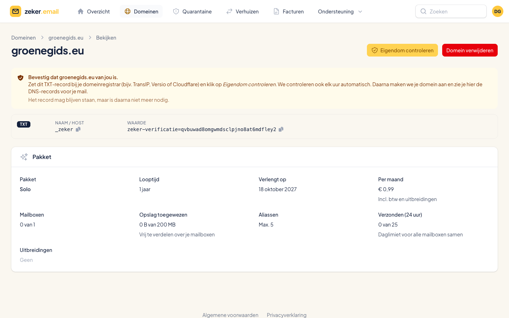Image resolution: width=509 pixels, height=318 pixels.
Task: Open the Facturen page
Action: 288,11
